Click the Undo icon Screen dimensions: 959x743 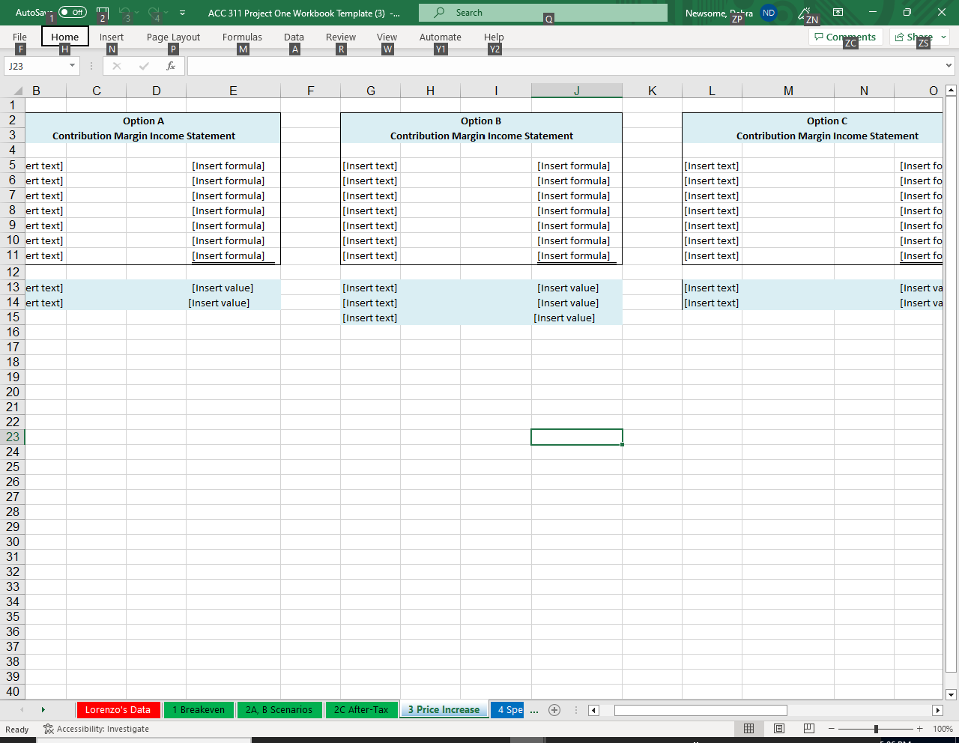pos(125,12)
